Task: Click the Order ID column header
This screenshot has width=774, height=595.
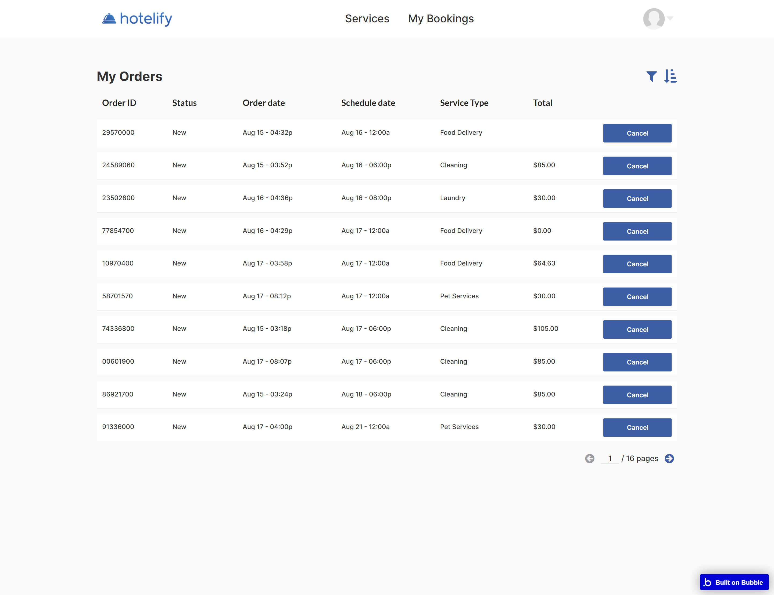Action: 119,103
